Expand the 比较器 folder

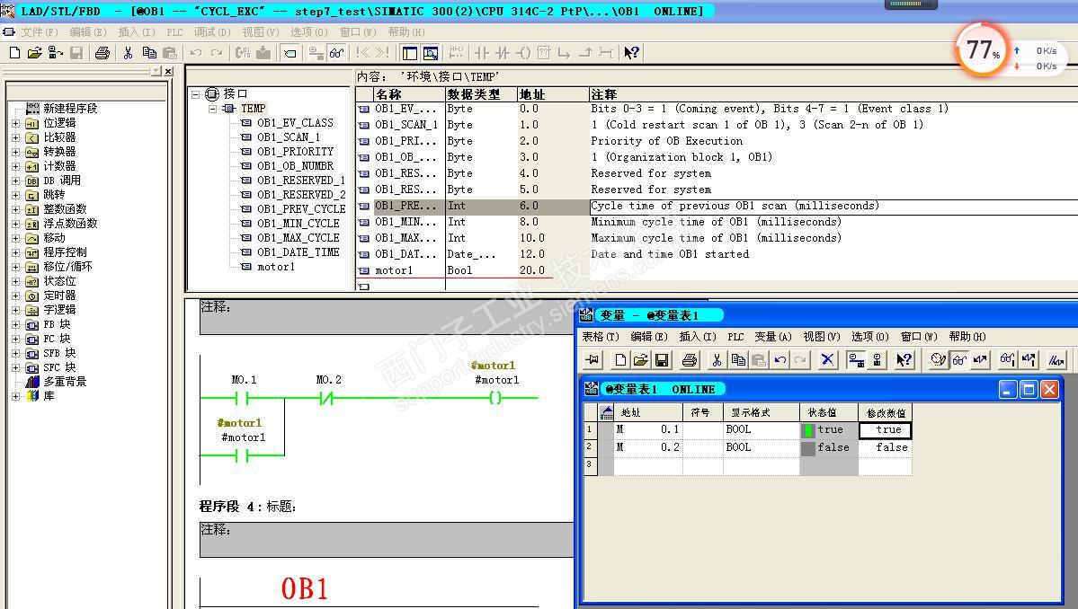16,137
